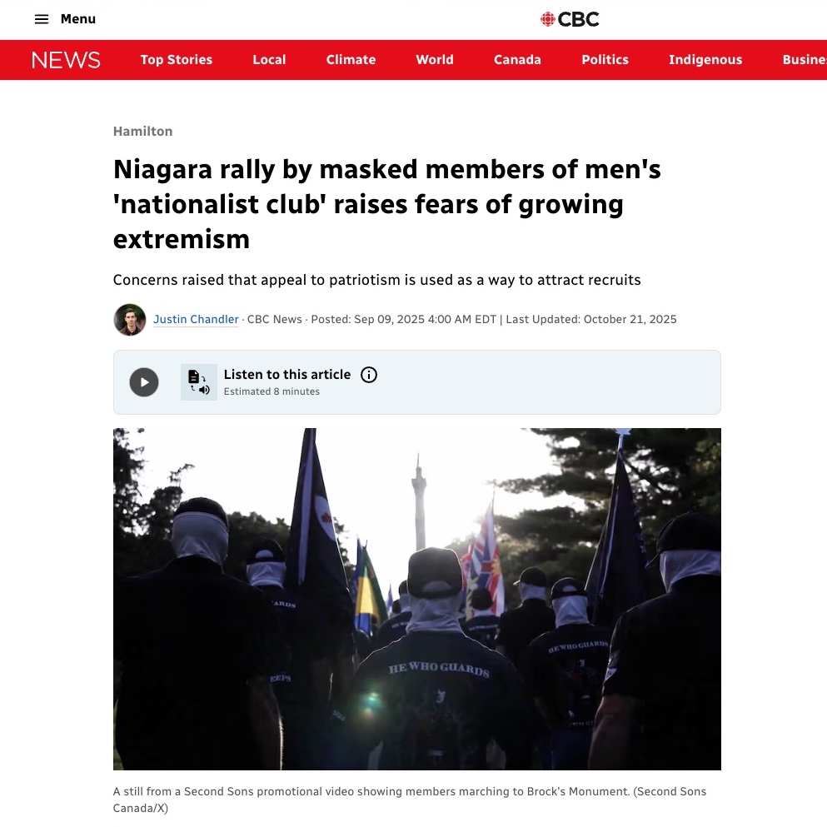Open the Climate section
This screenshot has width=827, height=827.
[x=351, y=60]
